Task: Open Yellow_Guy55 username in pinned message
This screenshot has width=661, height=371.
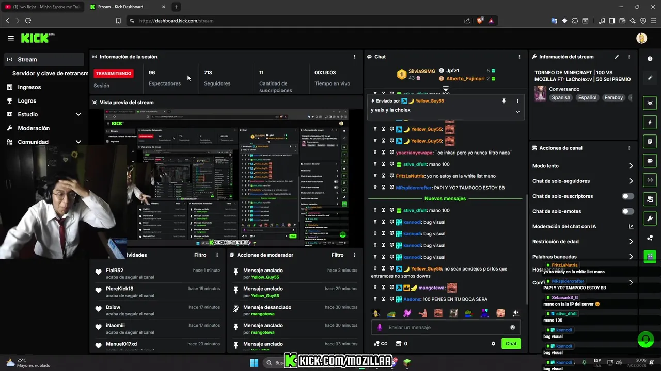Action: tap(429, 101)
